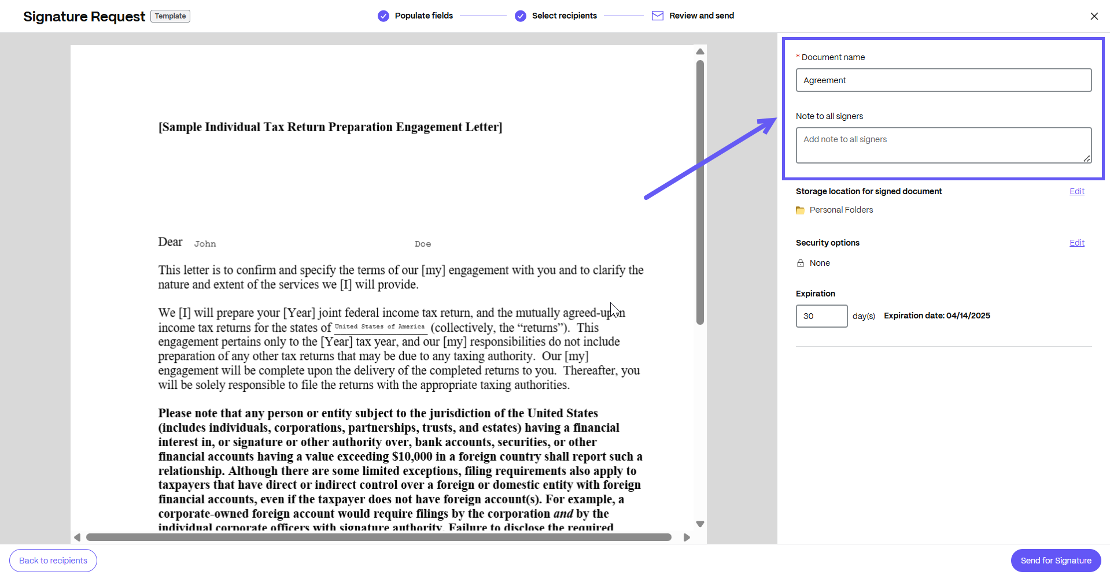Viewport: 1110px width, 575px height.
Task: Click the document scroll left arrow
Action: [x=77, y=537]
